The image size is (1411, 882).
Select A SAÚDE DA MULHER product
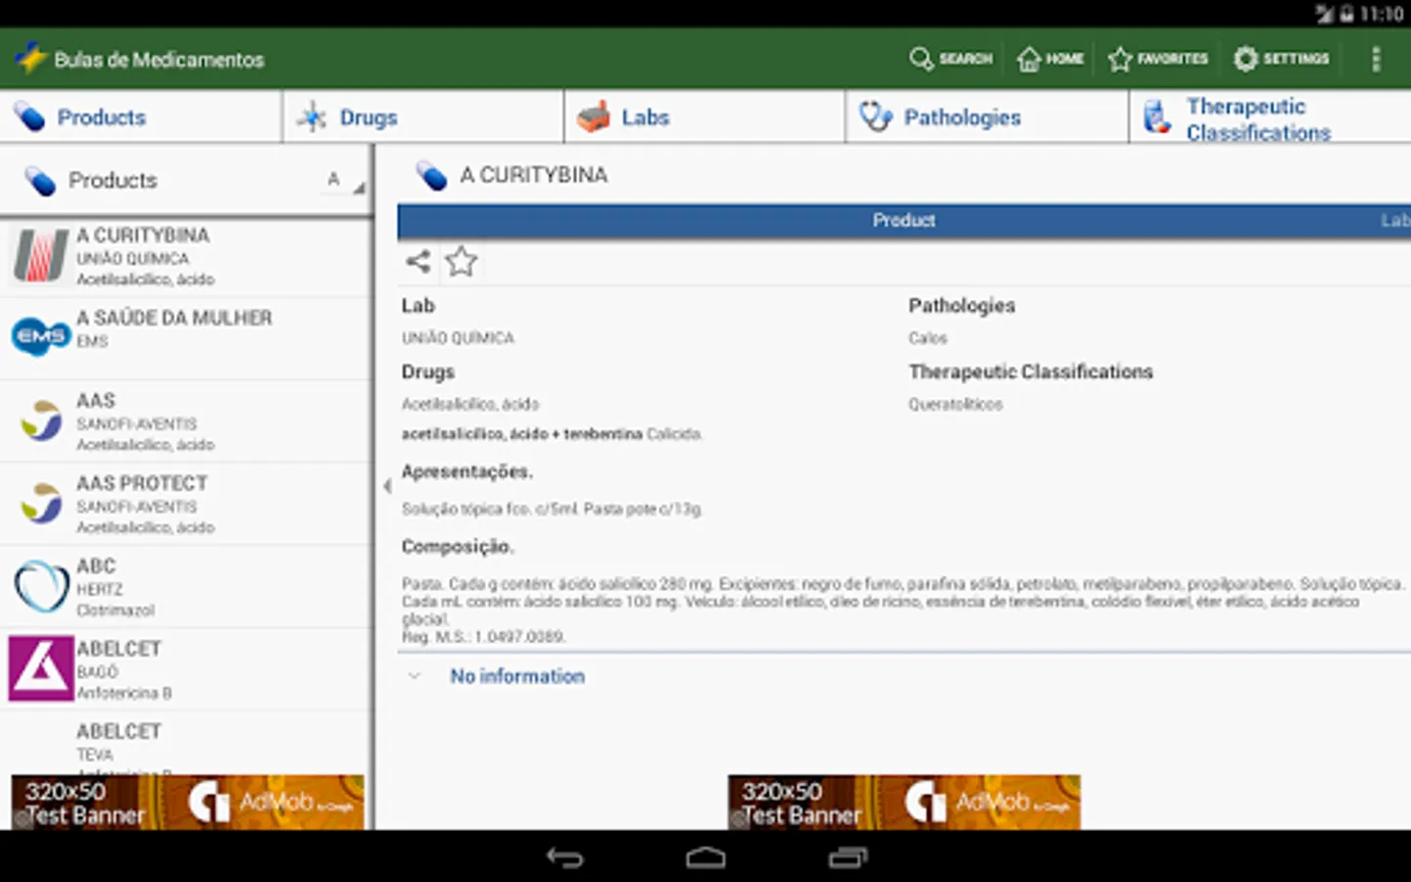pos(186,338)
